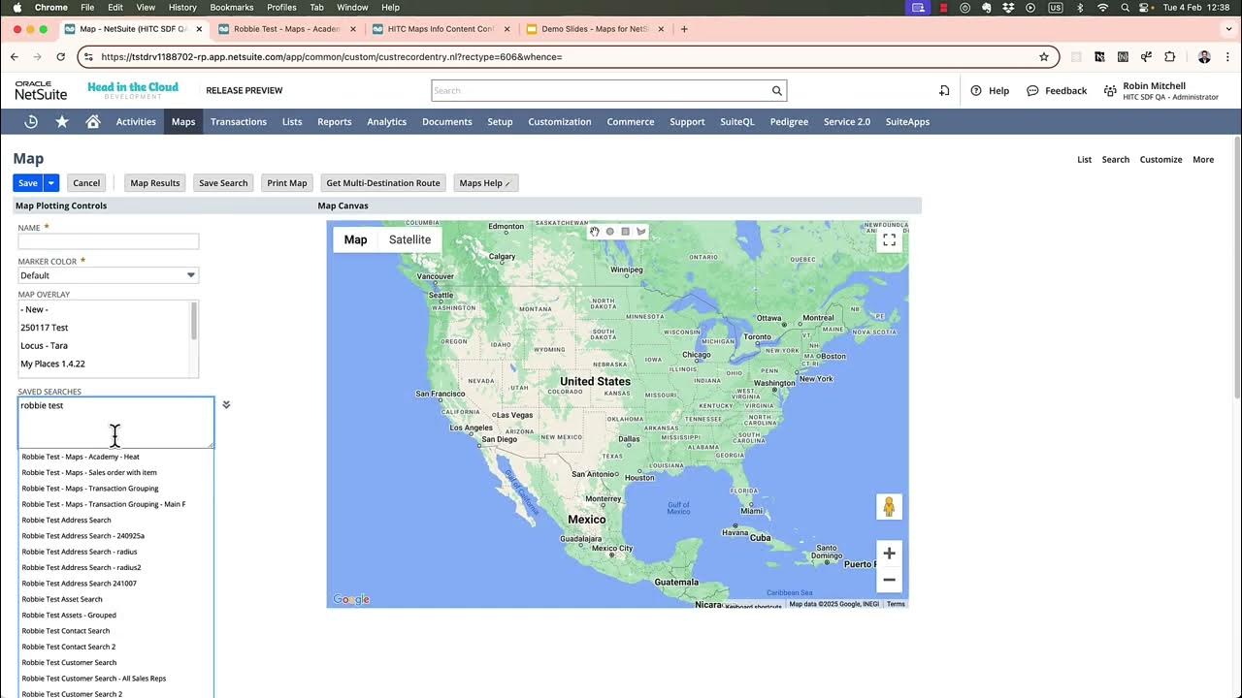This screenshot has width=1242, height=698.
Task: Enter fullscreen mode on the map canvas
Action: coord(889,239)
